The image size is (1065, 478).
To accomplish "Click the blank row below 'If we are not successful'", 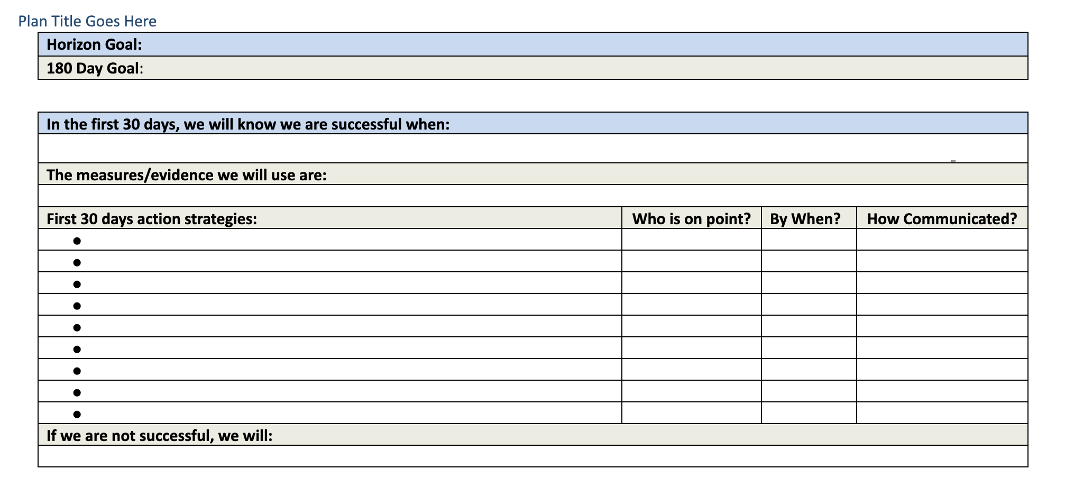I will coord(529,456).
